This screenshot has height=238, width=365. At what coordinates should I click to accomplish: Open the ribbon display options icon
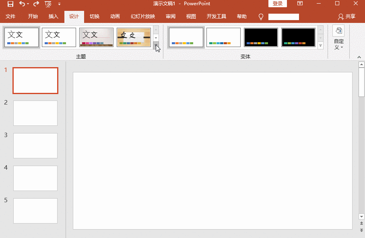pyautogui.click(x=300, y=4)
